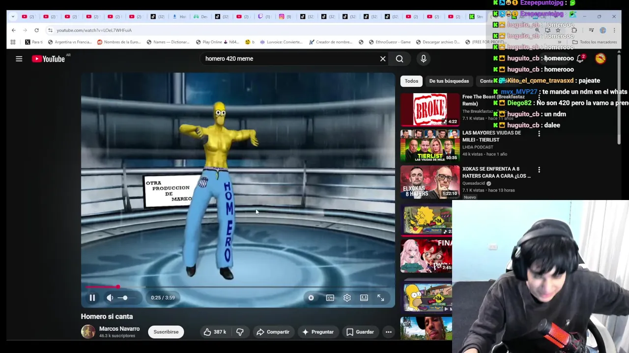This screenshot has height=353, width=629.
Task: Select the De tus búsquedas chip
Action: pos(449,81)
